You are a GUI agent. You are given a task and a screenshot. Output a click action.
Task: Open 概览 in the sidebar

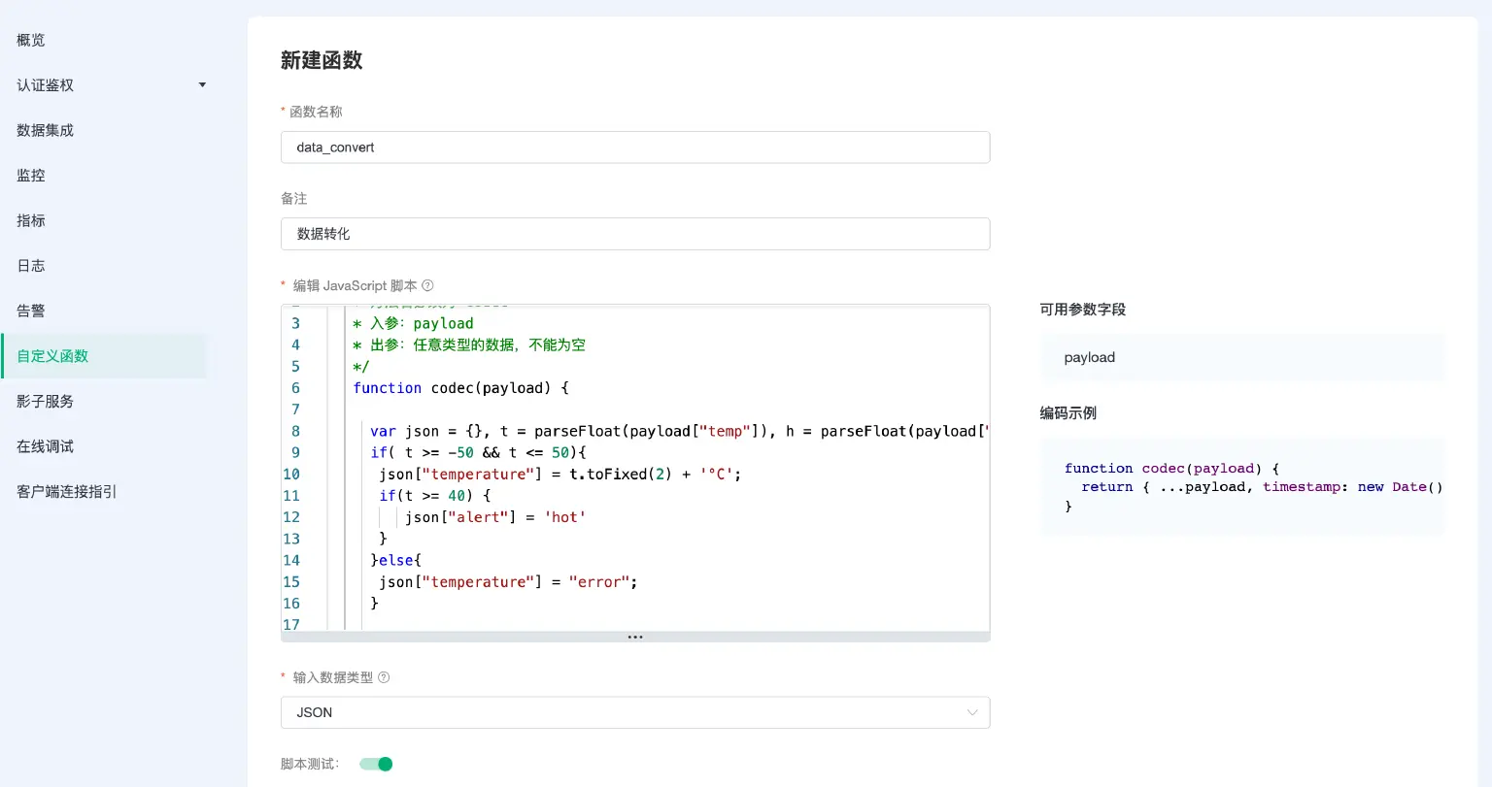tap(31, 40)
